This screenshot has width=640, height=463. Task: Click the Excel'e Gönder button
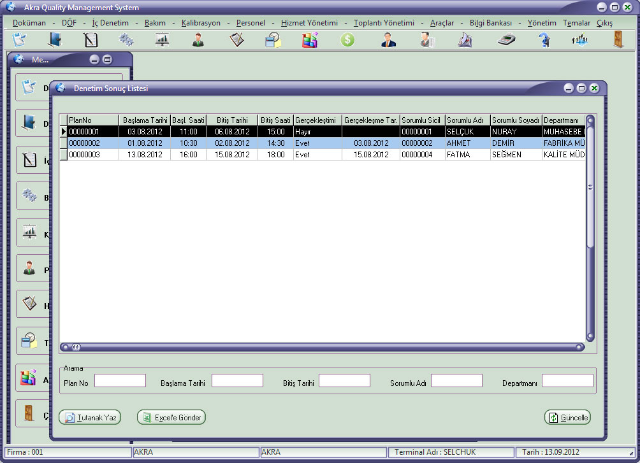pos(171,417)
